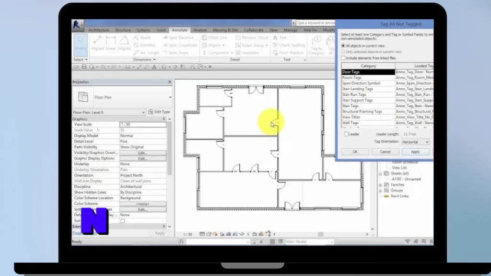Collapse the Sheets (all) node
This screenshot has width=491, height=276.
[380, 173]
